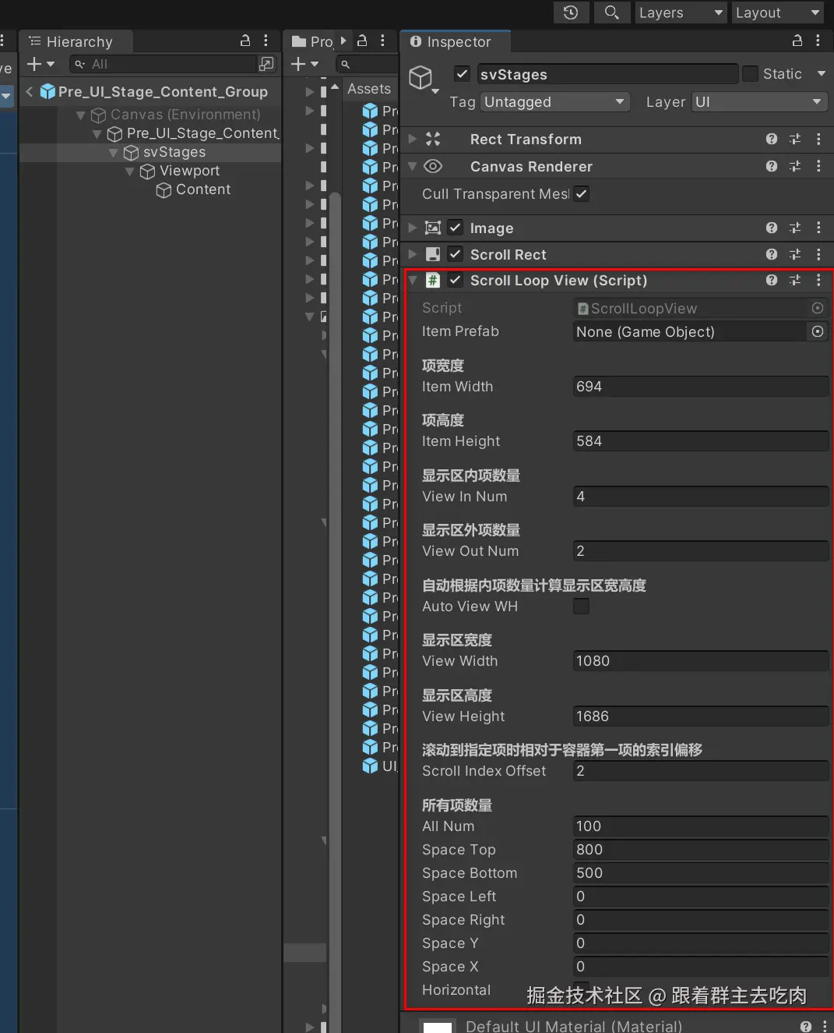Collapse the Canvas Renderer component

413,167
